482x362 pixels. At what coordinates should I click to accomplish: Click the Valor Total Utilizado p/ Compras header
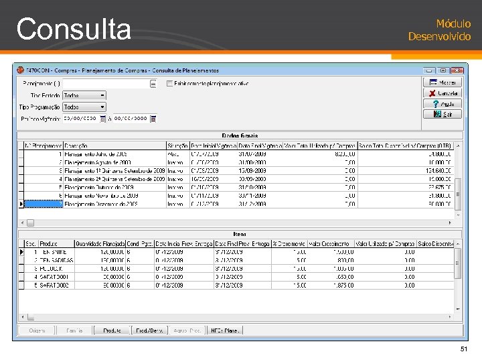tap(320, 146)
